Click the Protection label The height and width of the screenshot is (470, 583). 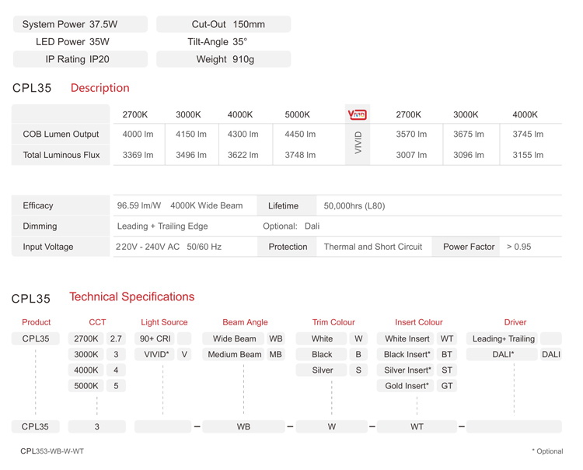pos(288,247)
